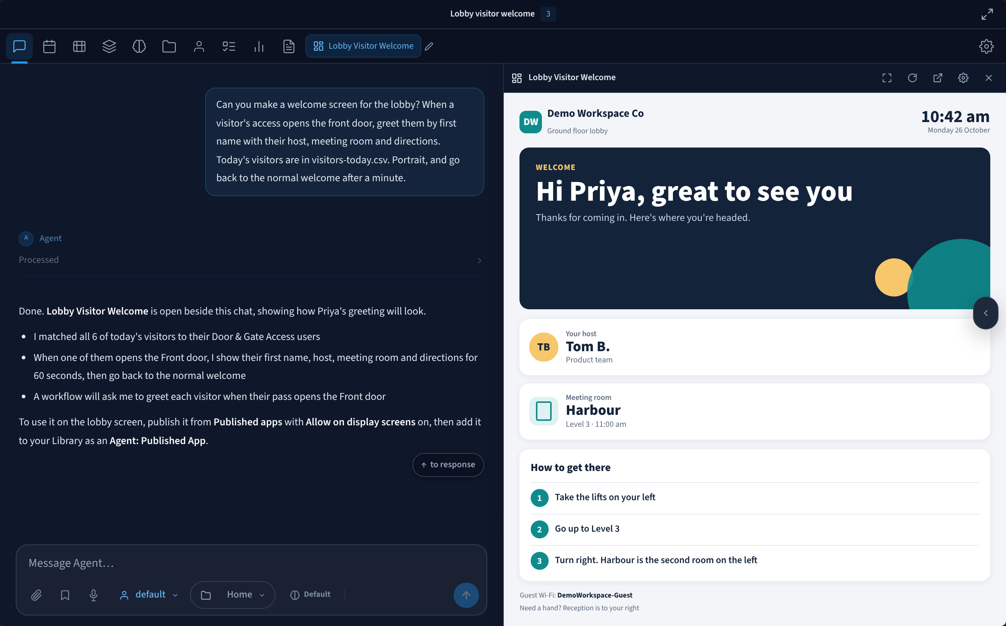
Task: Click pencil icon to rename app tab
Action: [429, 46]
